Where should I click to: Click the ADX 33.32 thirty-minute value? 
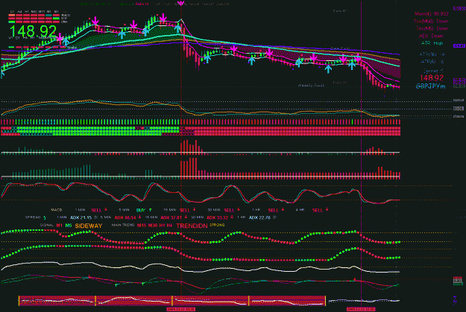point(217,217)
